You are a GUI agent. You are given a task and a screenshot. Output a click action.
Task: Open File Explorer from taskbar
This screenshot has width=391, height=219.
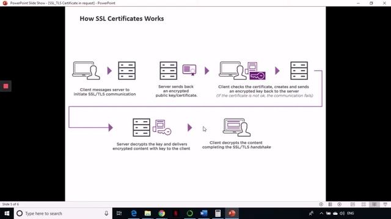click(x=148, y=214)
